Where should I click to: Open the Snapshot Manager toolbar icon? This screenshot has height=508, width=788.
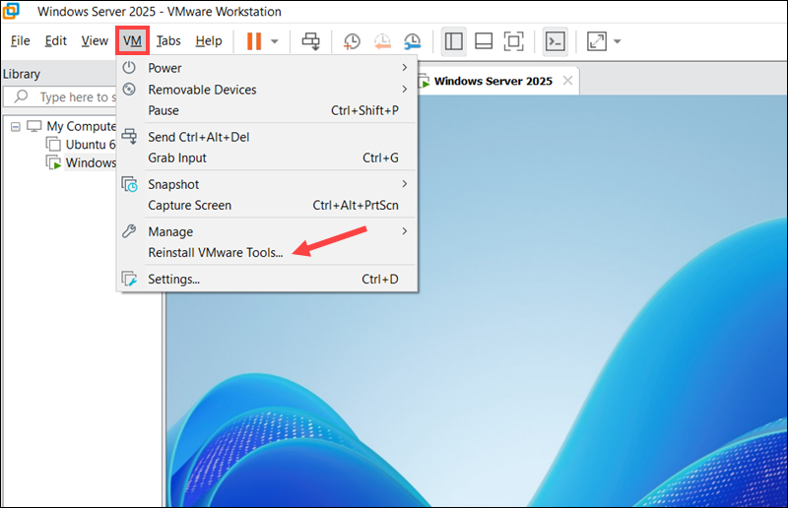[413, 41]
